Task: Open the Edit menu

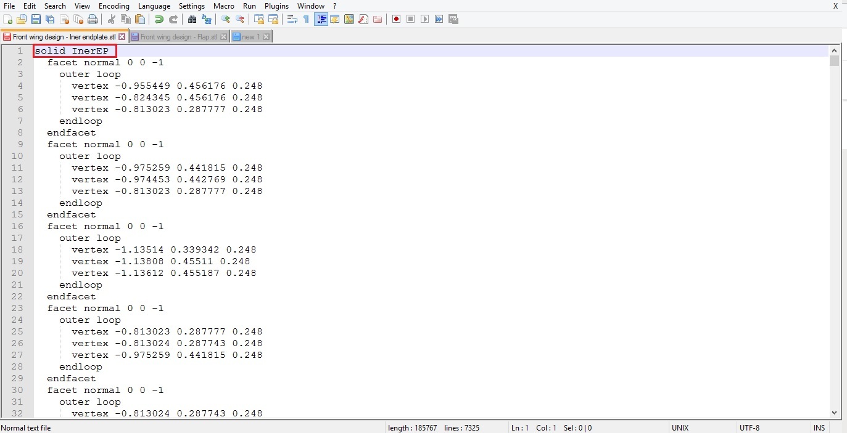Action: [30, 6]
